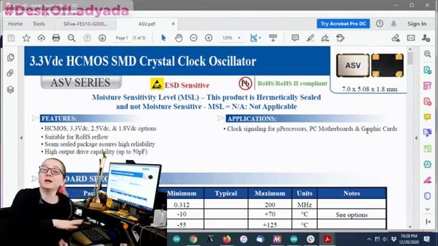Select the ASV.pdf tab
Screen dimensions: 438x246
click(146, 24)
